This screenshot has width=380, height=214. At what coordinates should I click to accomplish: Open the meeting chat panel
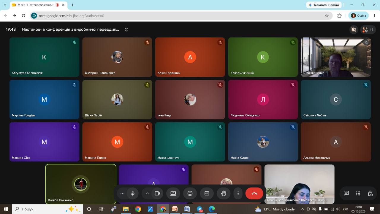[346, 193]
